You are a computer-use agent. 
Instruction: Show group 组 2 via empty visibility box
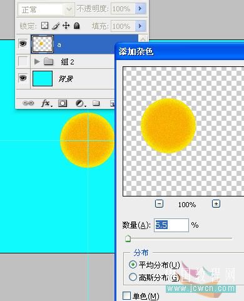pyautogui.click(x=23, y=61)
